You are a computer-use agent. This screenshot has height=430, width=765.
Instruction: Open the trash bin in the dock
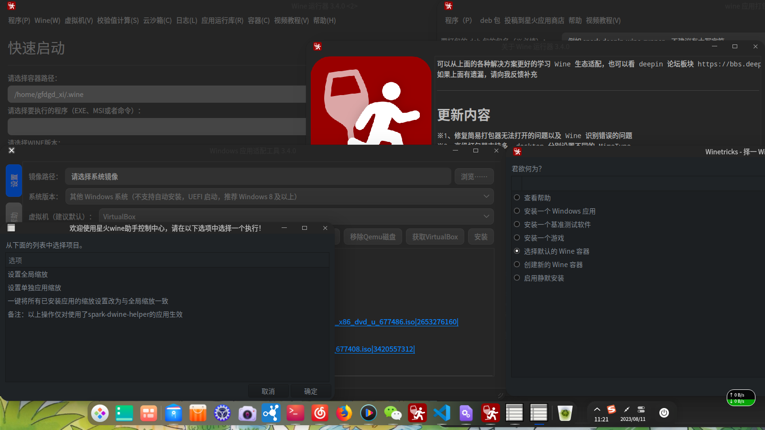pos(565,413)
